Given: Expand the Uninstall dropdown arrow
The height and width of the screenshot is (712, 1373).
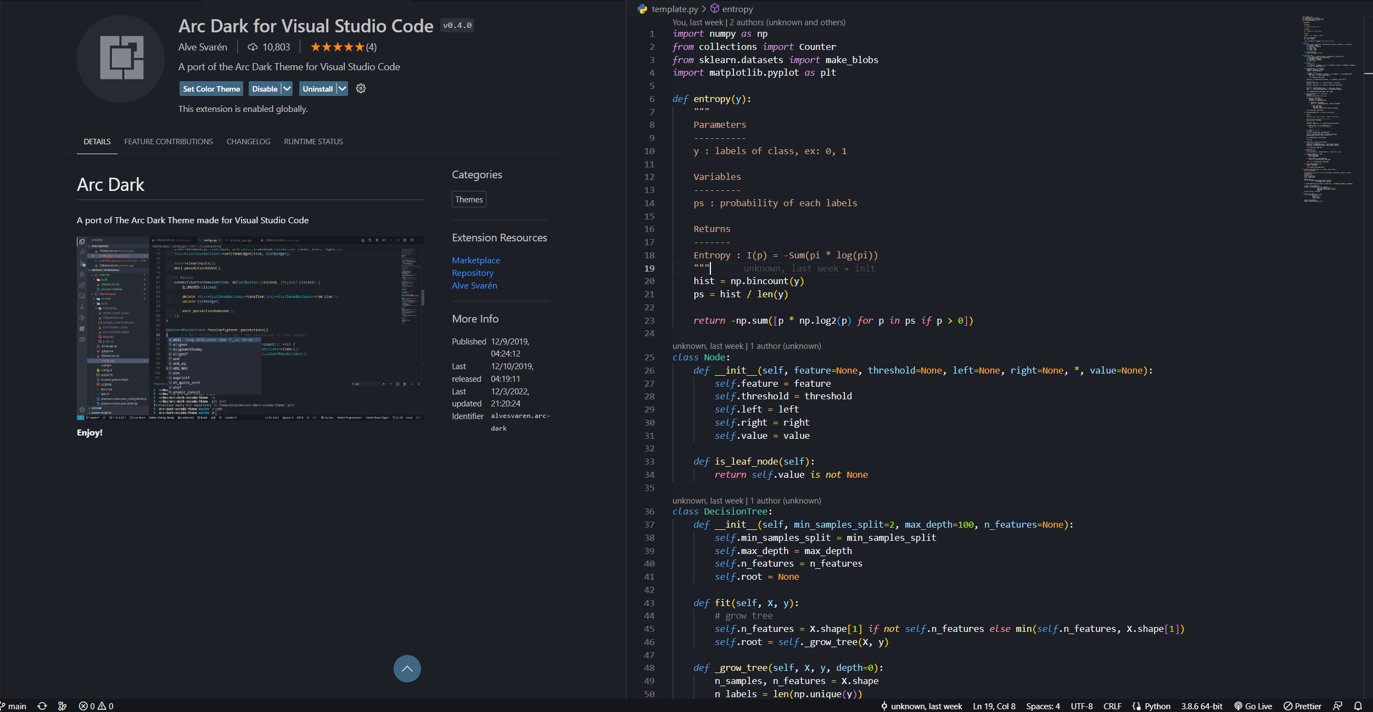Looking at the screenshot, I should coord(342,89).
